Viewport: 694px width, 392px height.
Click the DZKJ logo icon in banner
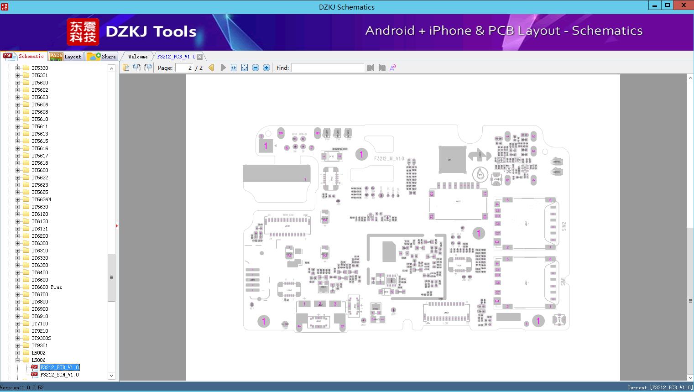pyautogui.click(x=83, y=32)
